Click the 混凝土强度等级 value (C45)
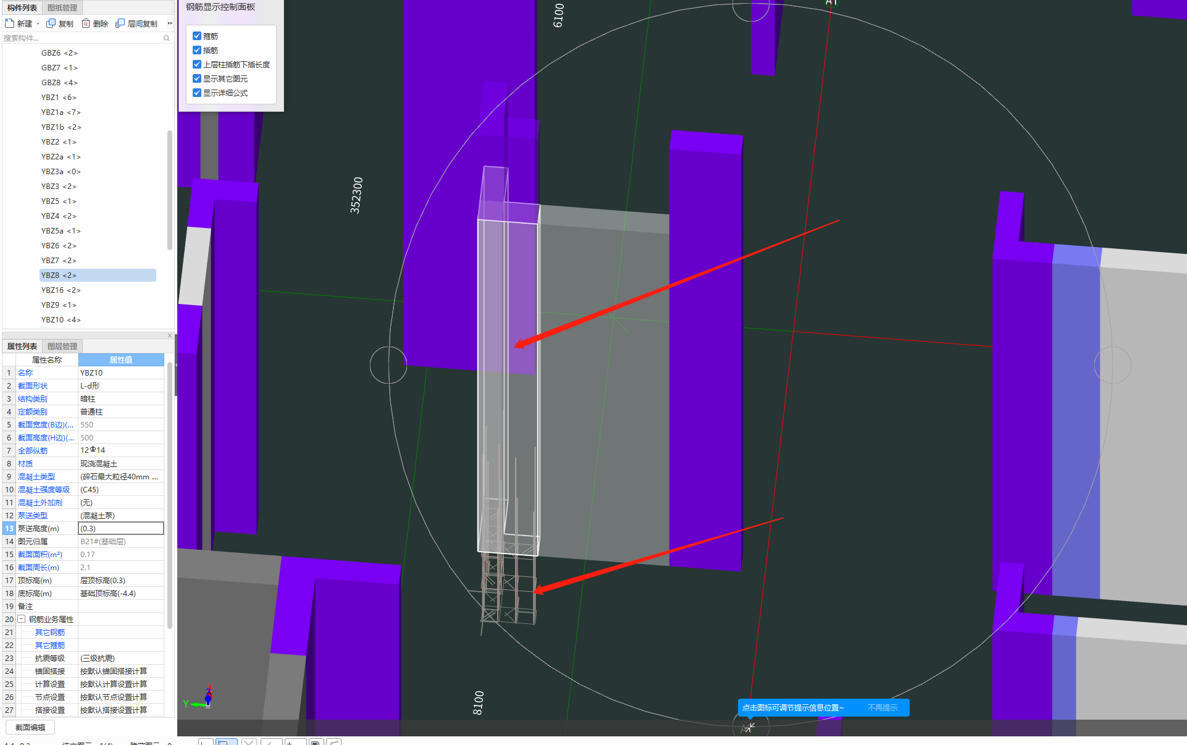 [121, 490]
